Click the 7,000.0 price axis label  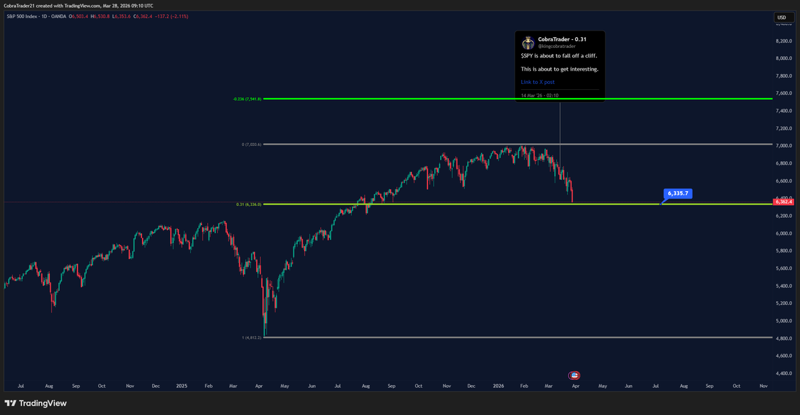pyautogui.click(x=783, y=146)
